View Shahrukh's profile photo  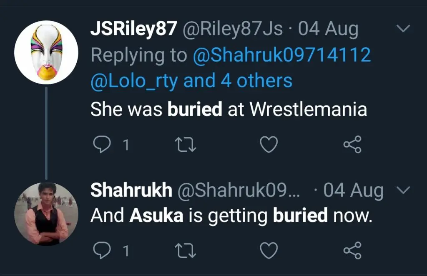46,214
